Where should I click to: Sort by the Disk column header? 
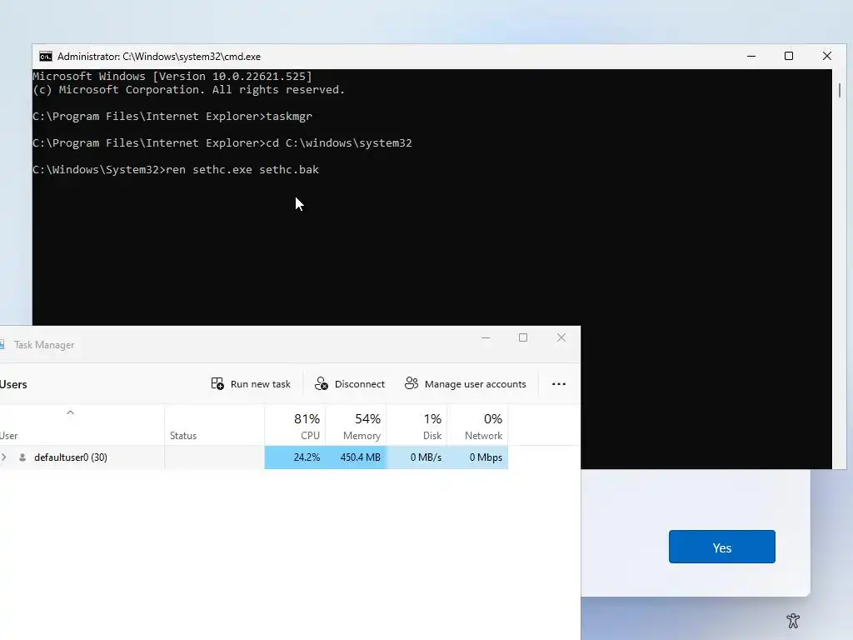click(x=417, y=426)
